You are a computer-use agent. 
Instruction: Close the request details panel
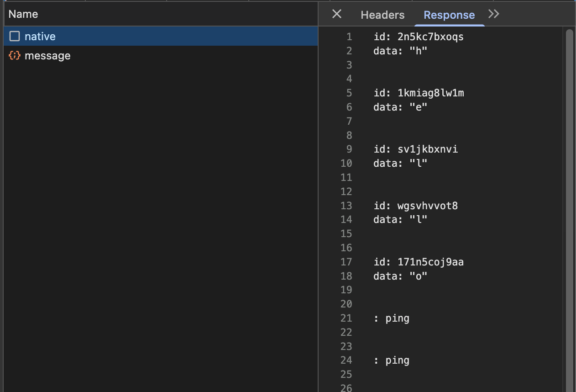tap(336, 14)
